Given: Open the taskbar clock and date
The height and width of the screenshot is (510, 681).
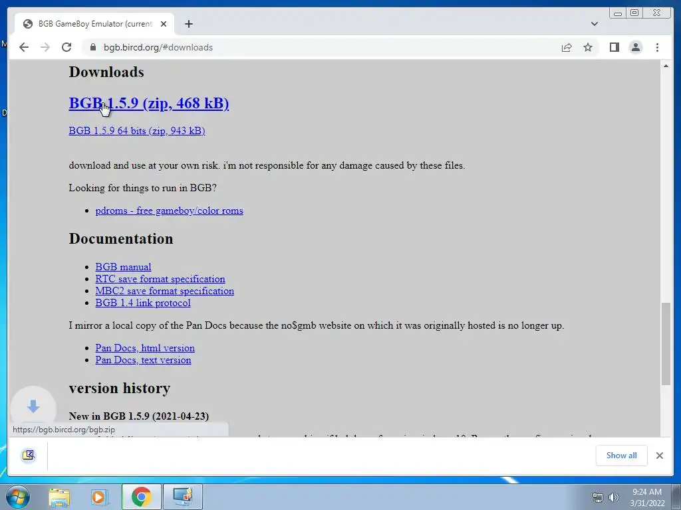Looking at the screenshot, I should click(x=647, y=497).
